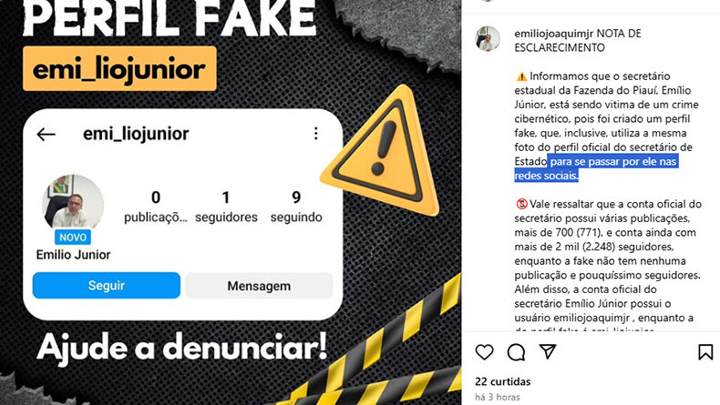Screen dimensions: 720x405
Task: Share post via paper plane icon
Action: coord(548,351)
